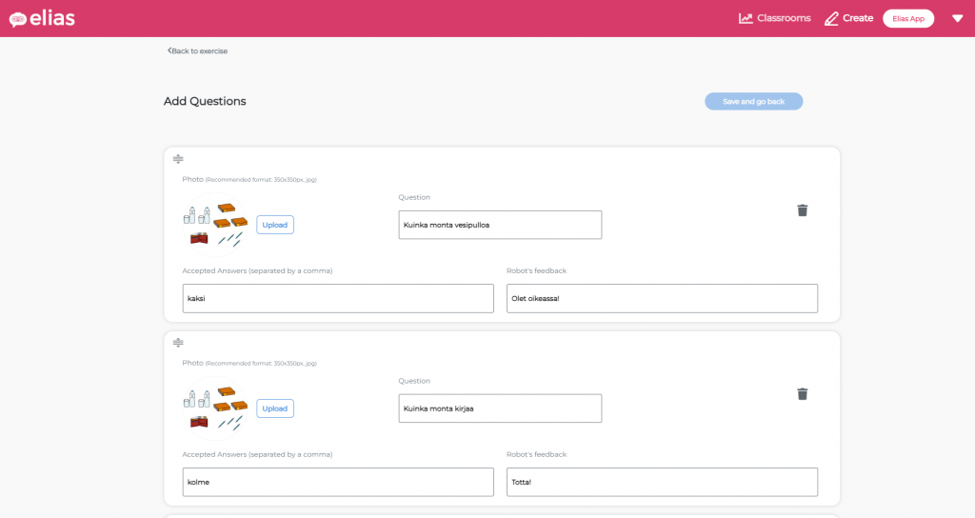Select the second question's photo thumbnail

pos(215,408)
